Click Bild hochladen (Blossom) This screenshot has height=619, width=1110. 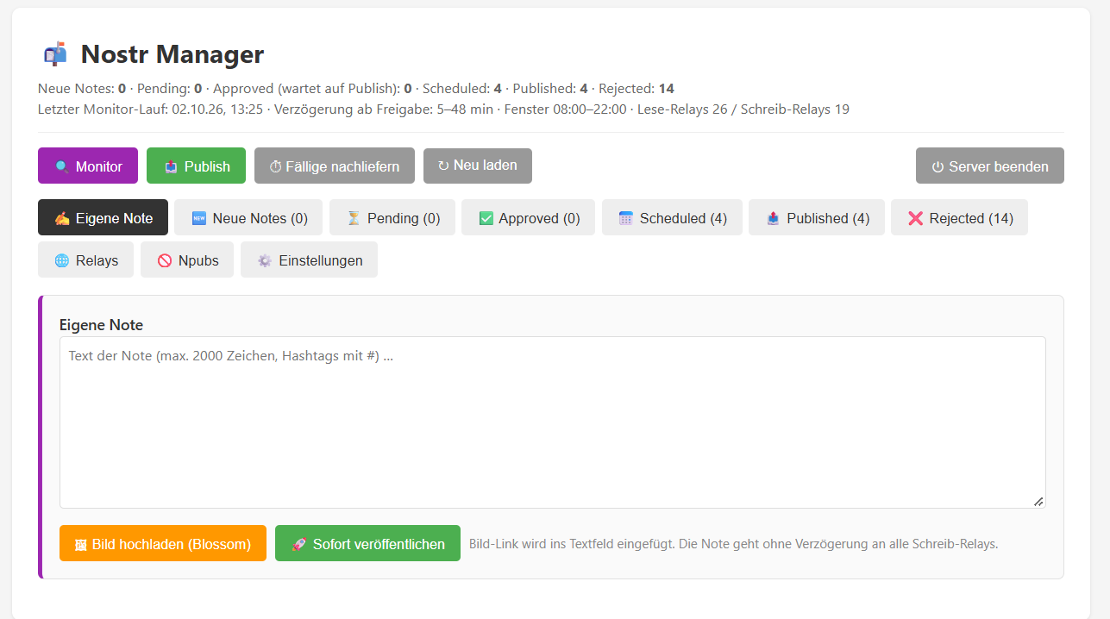coord(163,543)
